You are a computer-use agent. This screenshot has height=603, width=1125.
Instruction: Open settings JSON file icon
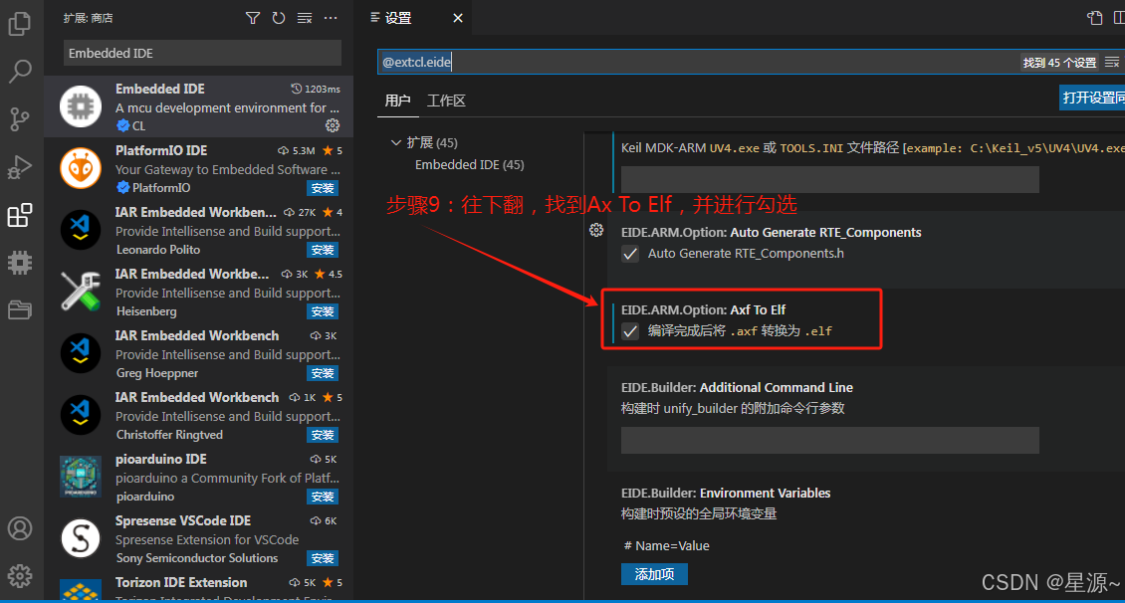(1094, 18)
